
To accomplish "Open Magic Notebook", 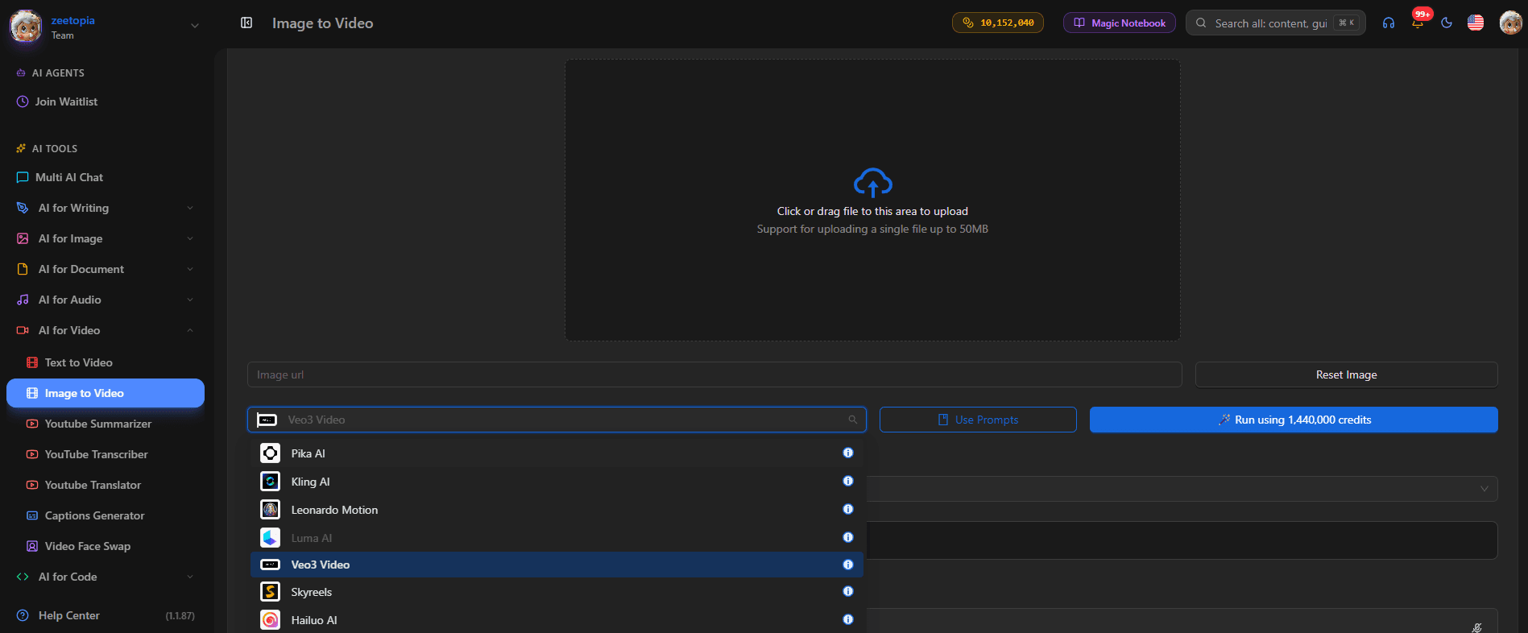I will 1120,23.
